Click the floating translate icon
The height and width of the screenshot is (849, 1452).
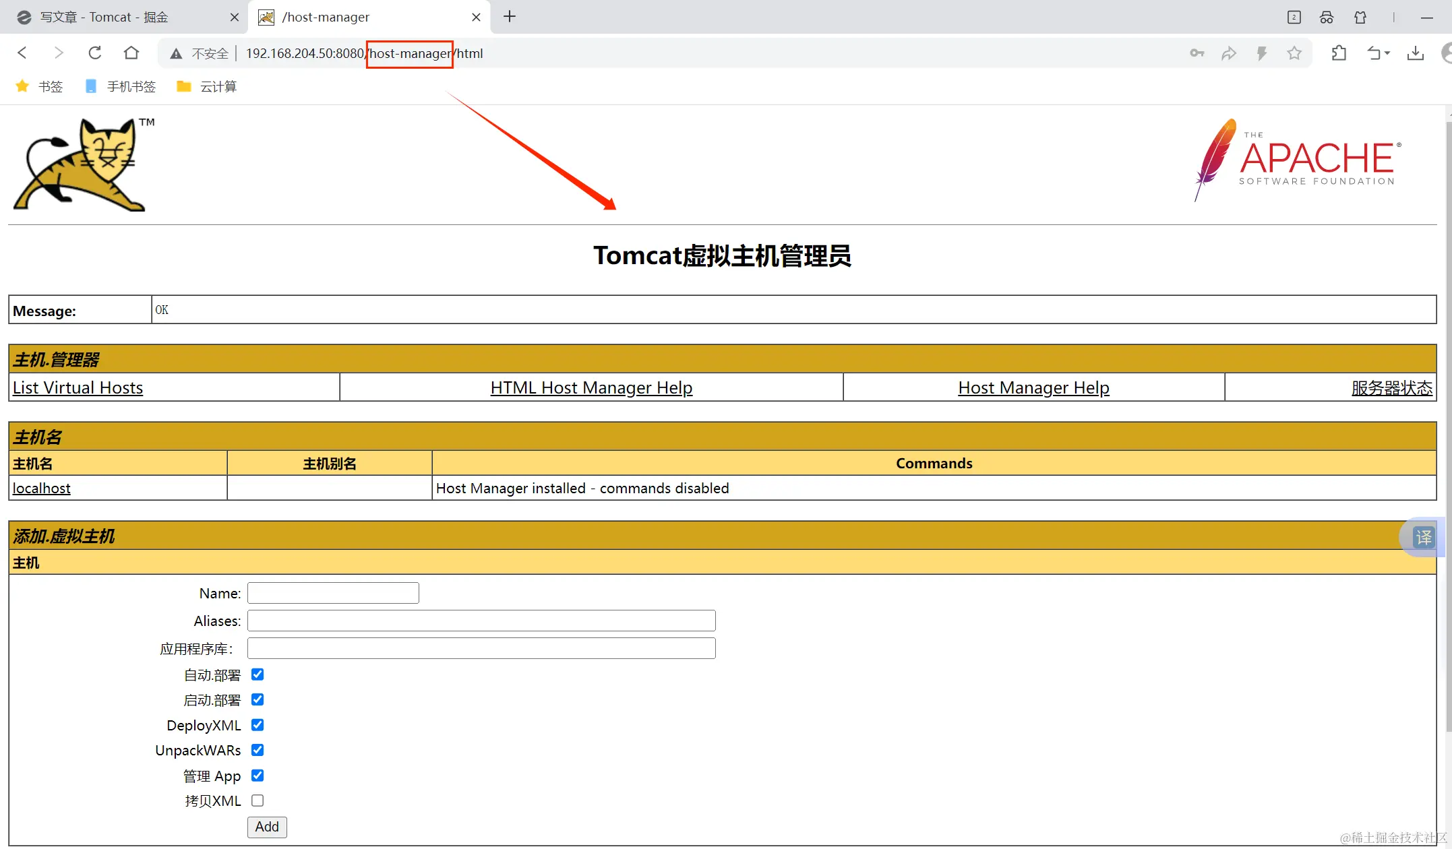(1424, 537)
